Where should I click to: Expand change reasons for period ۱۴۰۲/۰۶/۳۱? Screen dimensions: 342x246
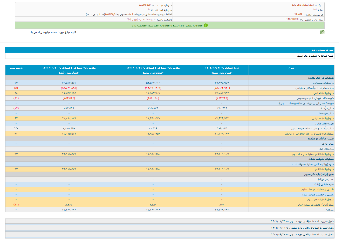(x=302, y=221)
